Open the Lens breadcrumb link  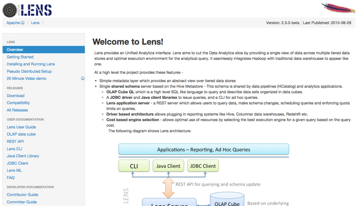pyautogui.click(x=35, y=23)
